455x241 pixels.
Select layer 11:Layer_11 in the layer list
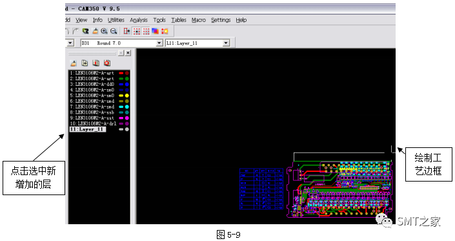88,129
